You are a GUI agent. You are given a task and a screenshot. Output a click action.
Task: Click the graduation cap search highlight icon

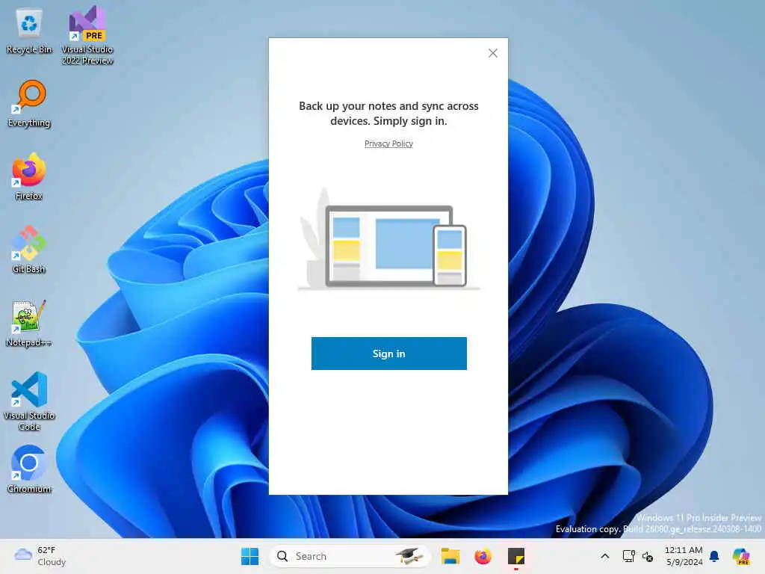409,556
